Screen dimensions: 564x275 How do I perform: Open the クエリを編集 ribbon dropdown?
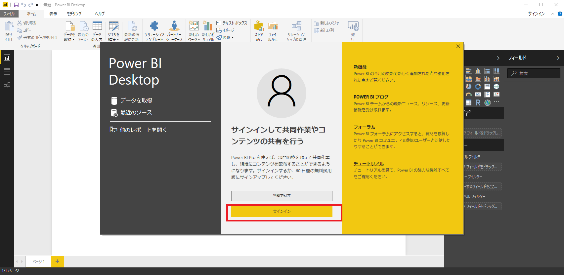pos(113,31)
